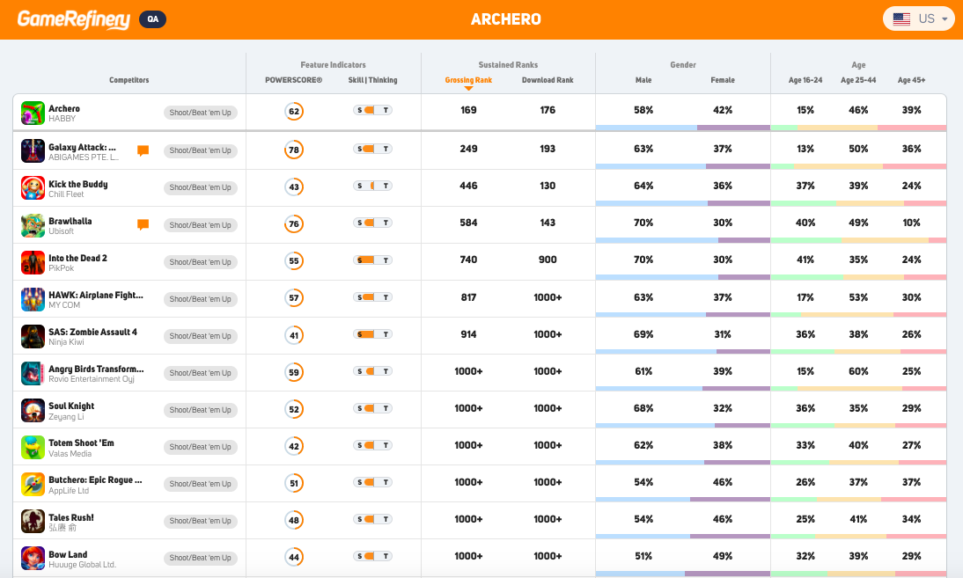Click Archero's Skill-Thinking slider indicator

373,111
